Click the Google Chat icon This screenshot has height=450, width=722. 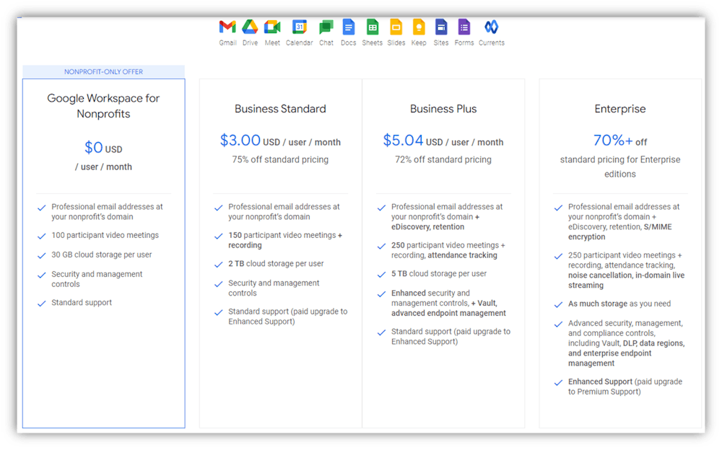point(326,27)
